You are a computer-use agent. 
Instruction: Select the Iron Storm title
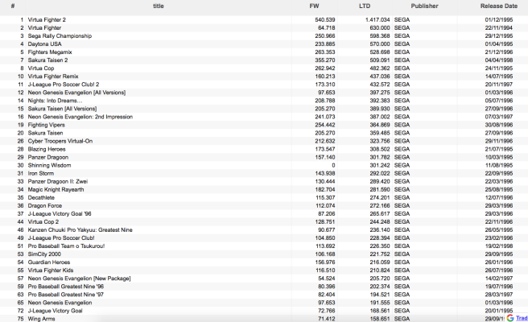[x=41, y=173]
